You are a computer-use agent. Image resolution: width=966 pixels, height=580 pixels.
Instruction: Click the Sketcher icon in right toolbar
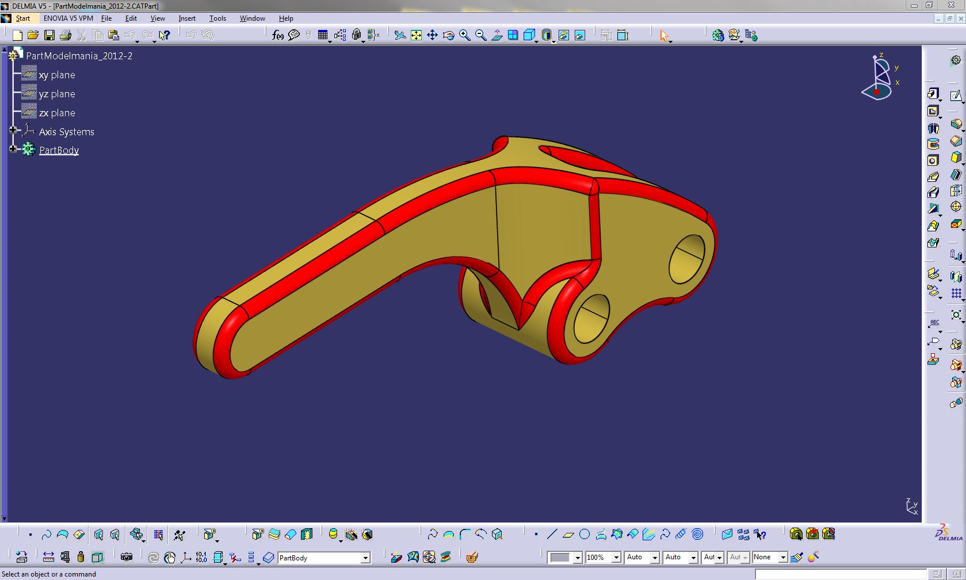(x=956, y=96)
